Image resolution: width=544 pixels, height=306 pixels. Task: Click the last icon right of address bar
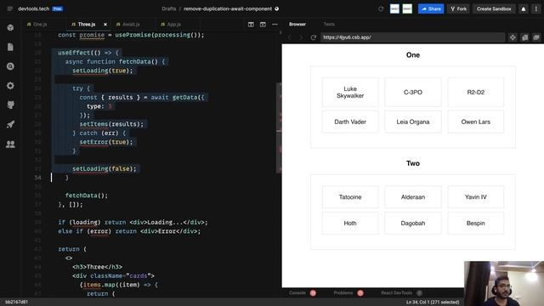tap(536, 37)
